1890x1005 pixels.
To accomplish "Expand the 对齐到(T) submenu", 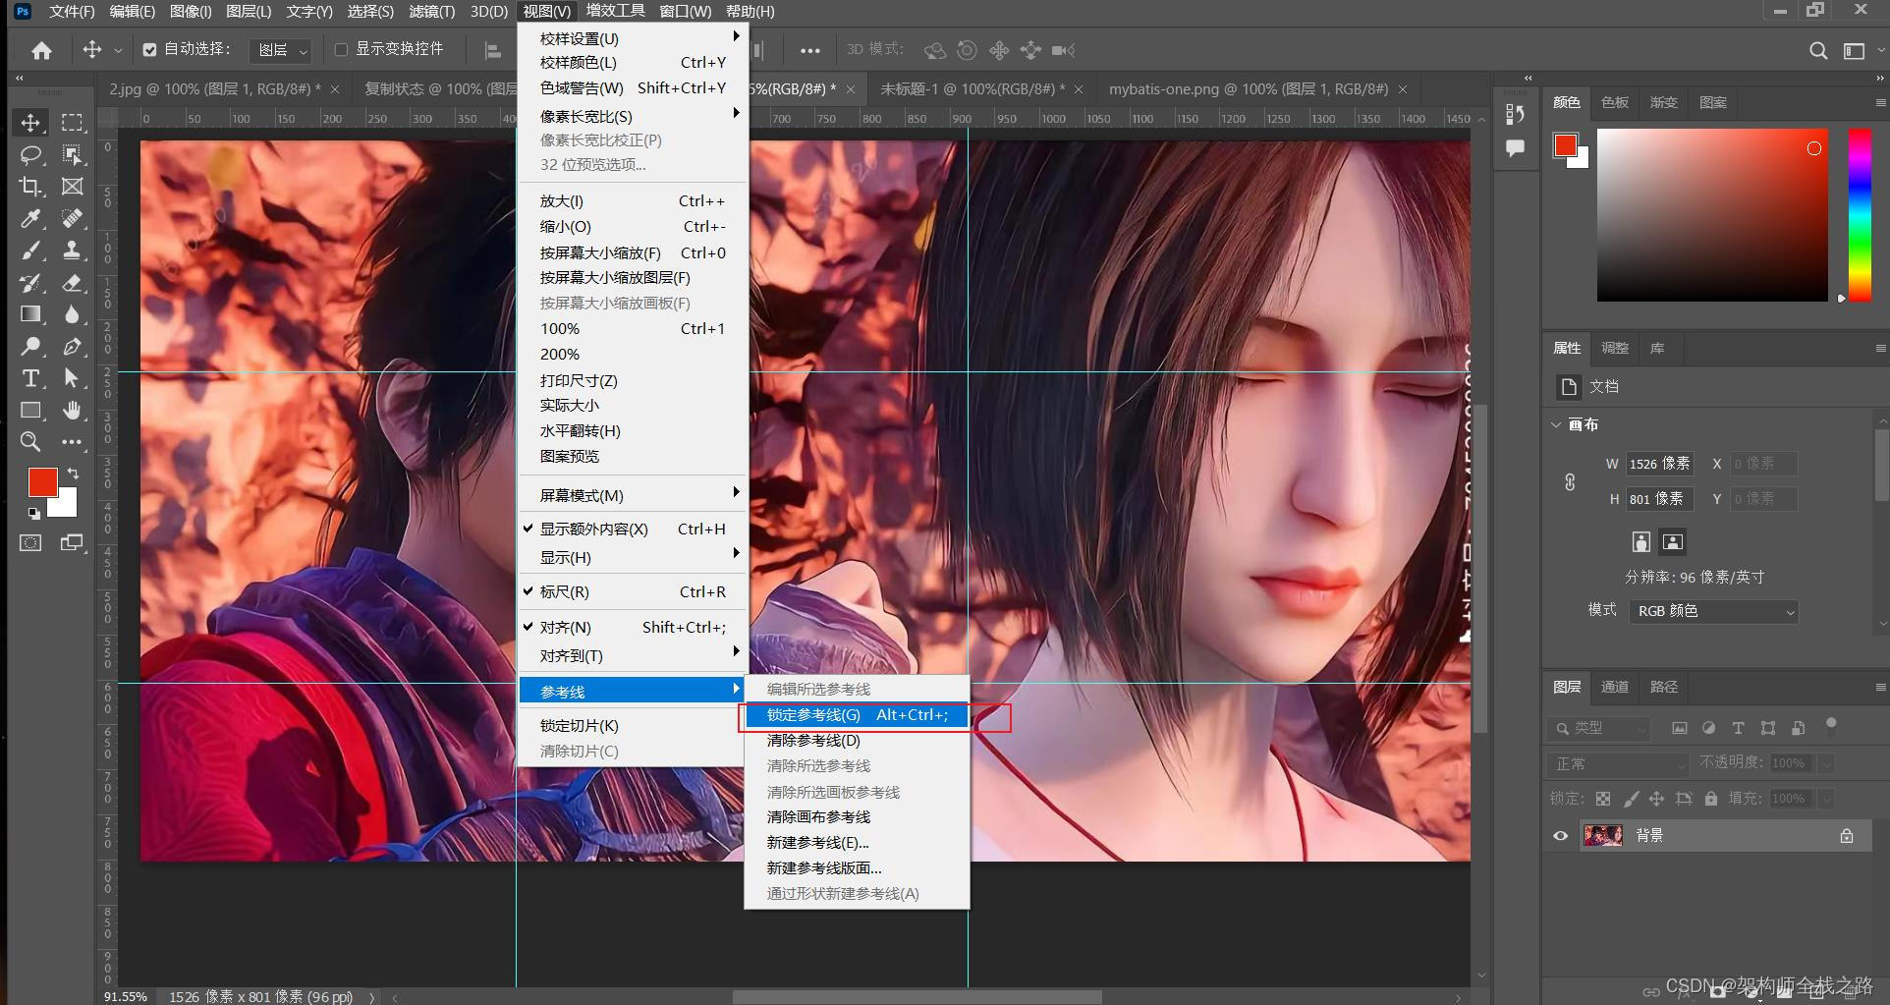I will pos(633,655).
